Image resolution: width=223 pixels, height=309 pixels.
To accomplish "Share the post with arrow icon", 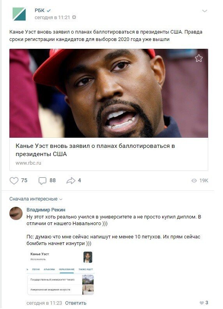I will [71, 181].
